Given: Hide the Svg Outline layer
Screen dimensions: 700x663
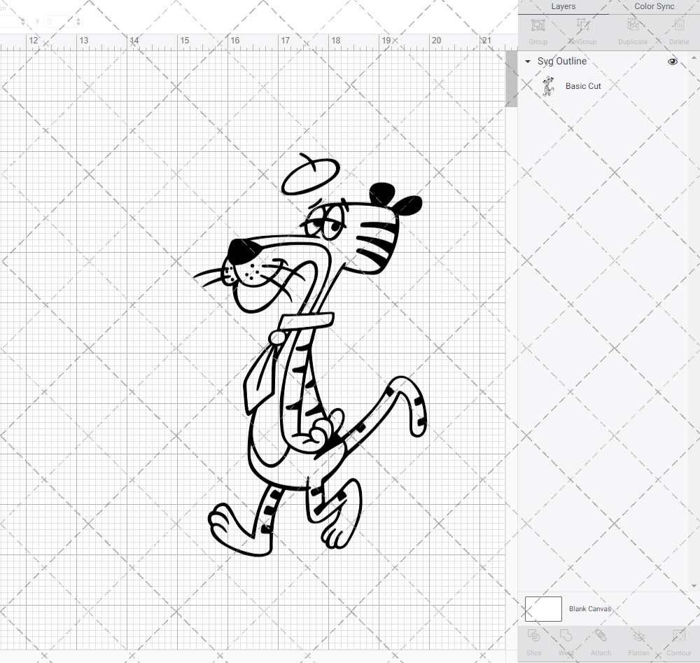Looking at the screenshot, I should [x=672, y=62].
